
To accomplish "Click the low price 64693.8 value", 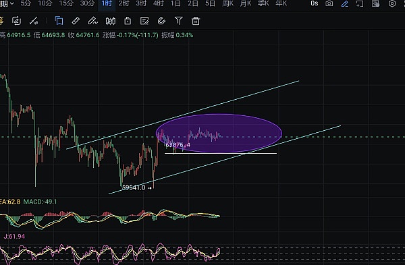I will [53, 35].
